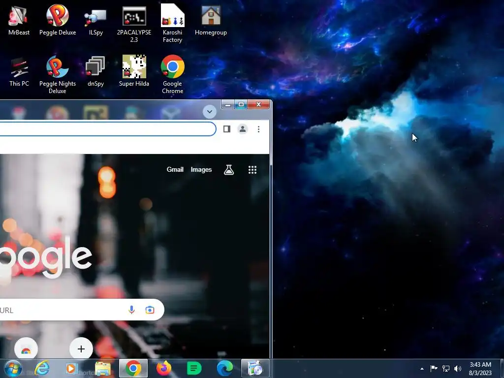Screen dimensions: 504x378
Task: Select the Karoshi Factory desktop icon
Action: point(173,24)
